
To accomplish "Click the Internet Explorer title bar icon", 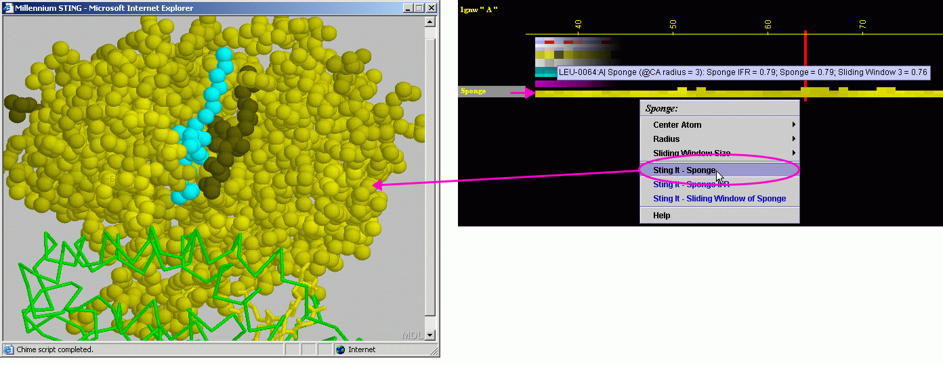I will click(8, 8).
